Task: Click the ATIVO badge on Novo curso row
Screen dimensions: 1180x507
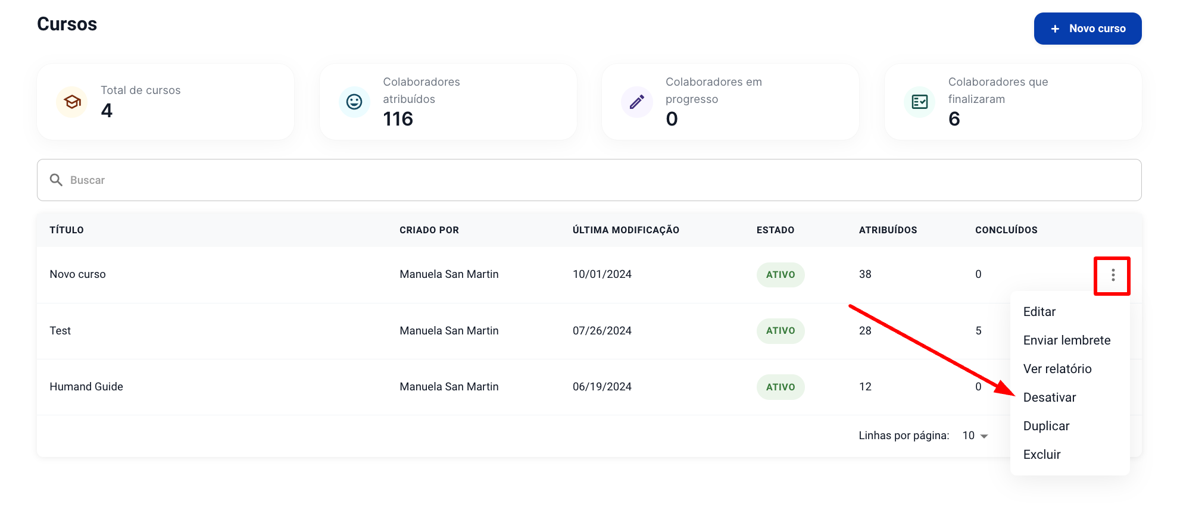Action: [x=781, y=275]
